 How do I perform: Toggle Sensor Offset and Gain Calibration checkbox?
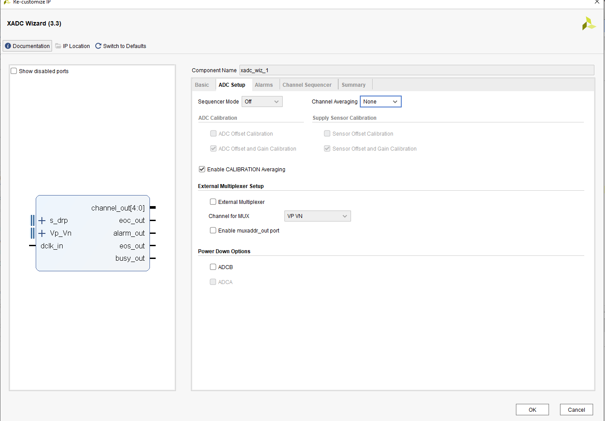327,148
